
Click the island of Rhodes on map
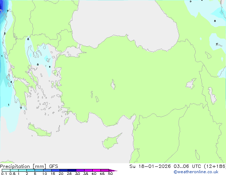(66, 121)
